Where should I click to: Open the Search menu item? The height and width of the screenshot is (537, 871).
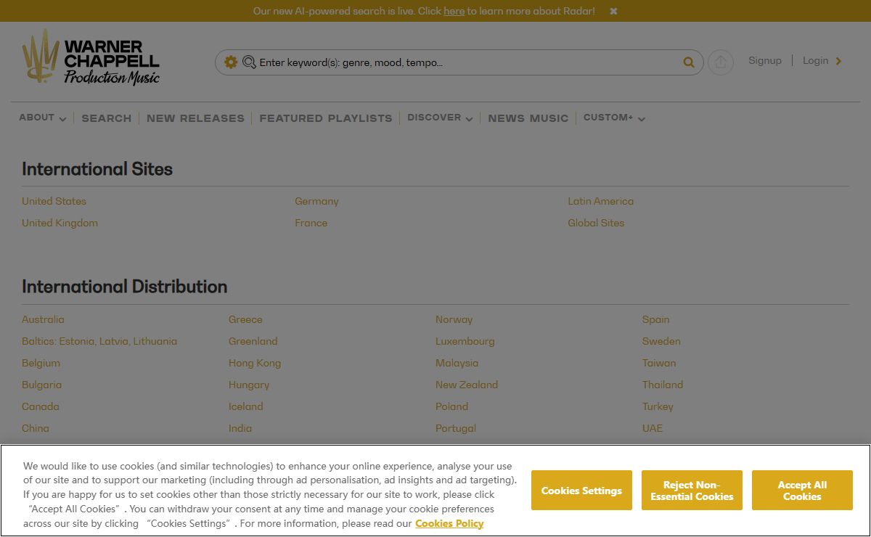[107, 118]
